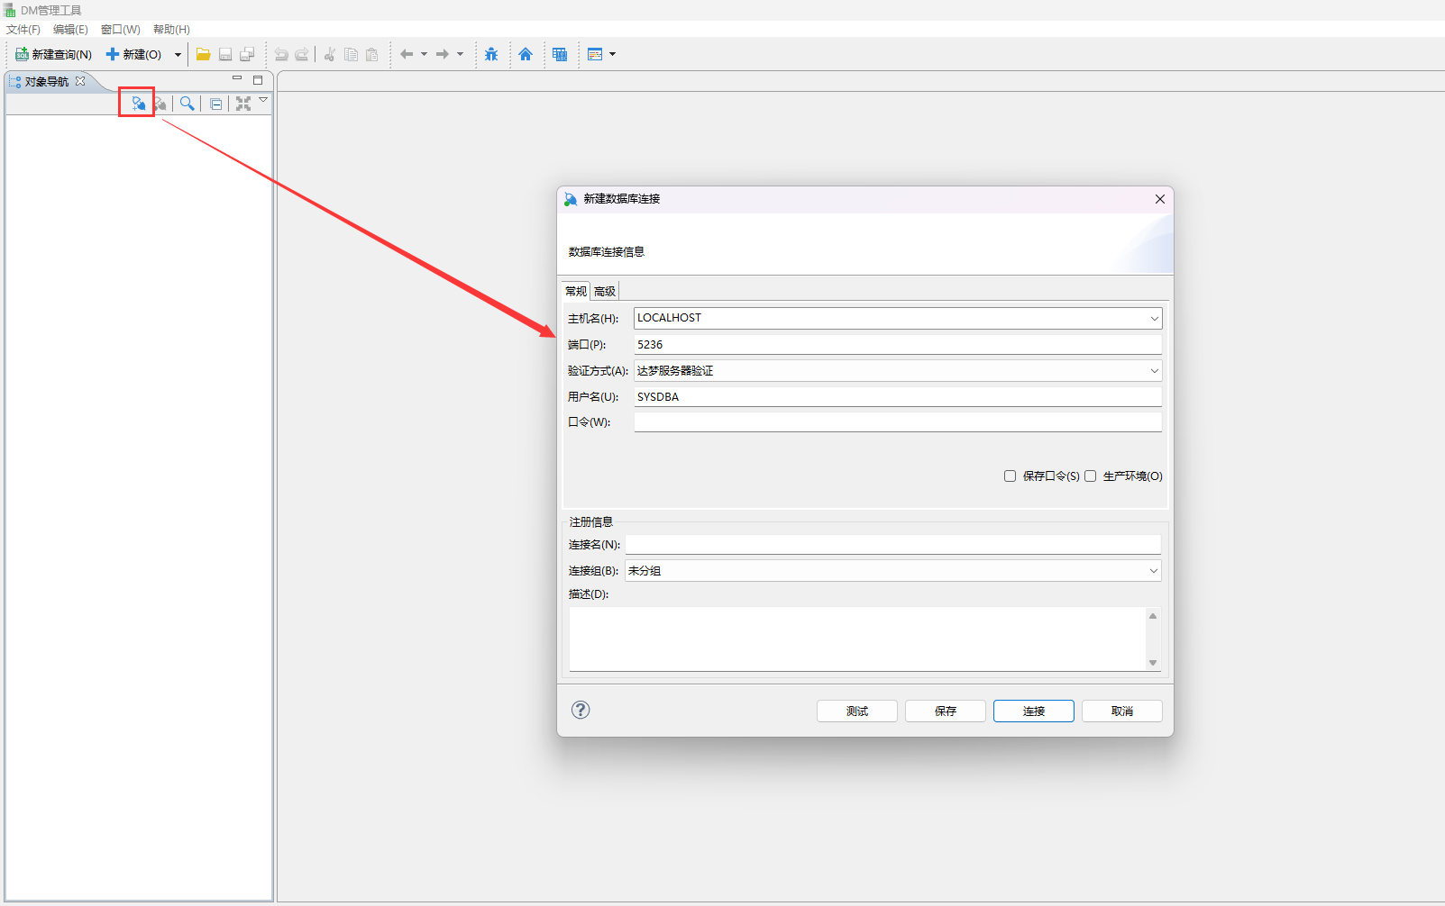Click the 新建(O) plus button

pyautogui.click(x=133, y=54)
